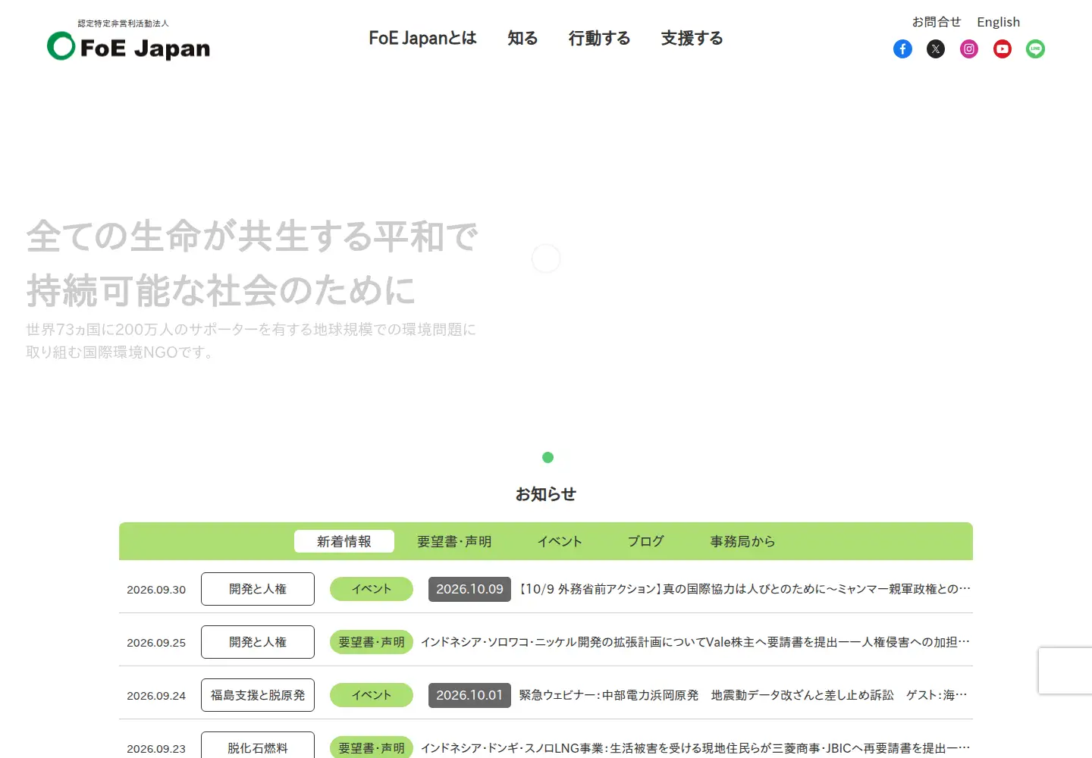This screenshot has height=758, width=1092.
Task: Switch to the 要望書･声明 tab
Action: (454, 541)
